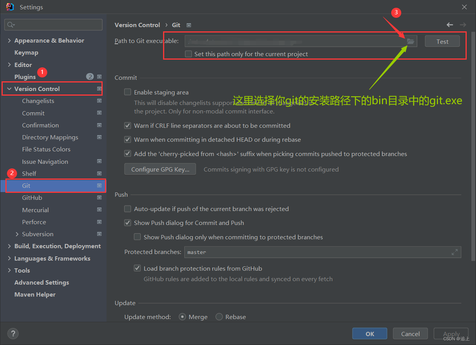476x345 pixels.
Task: Select GitHub in the sidebar
Action: coord(33,197)
